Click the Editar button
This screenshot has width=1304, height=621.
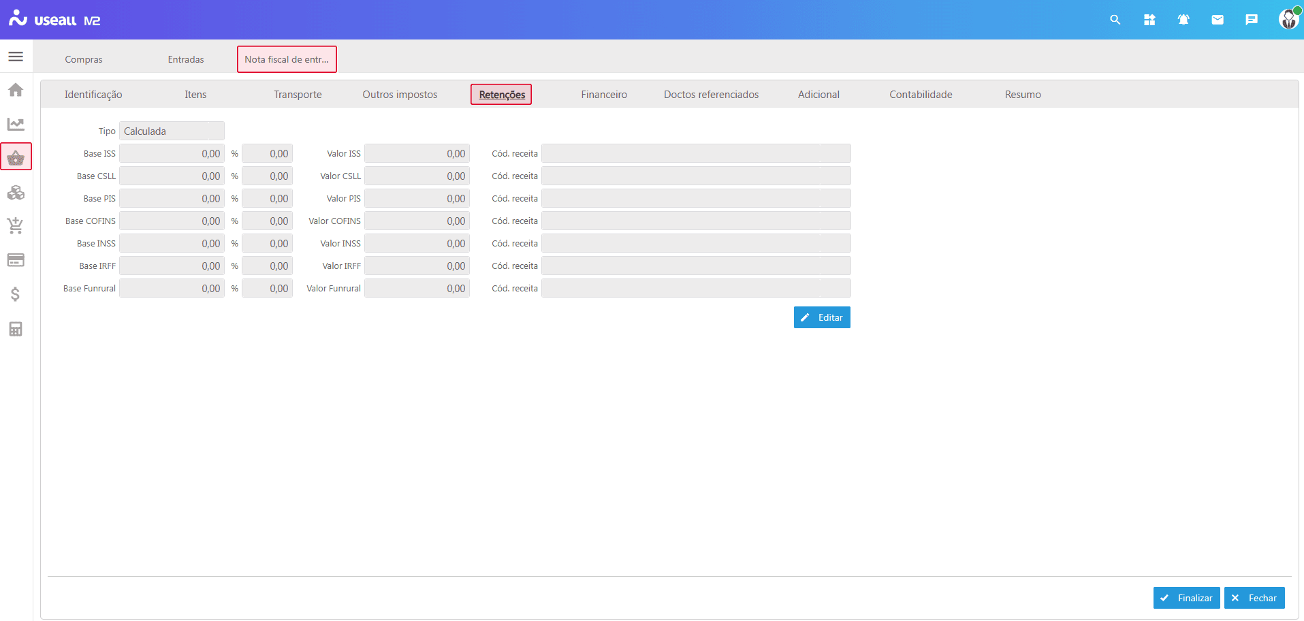[x=822, y=317]
